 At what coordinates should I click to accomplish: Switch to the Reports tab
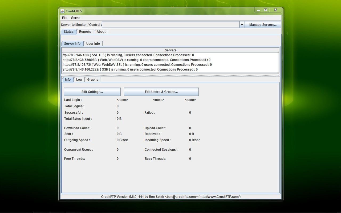[x=85, y=32]
